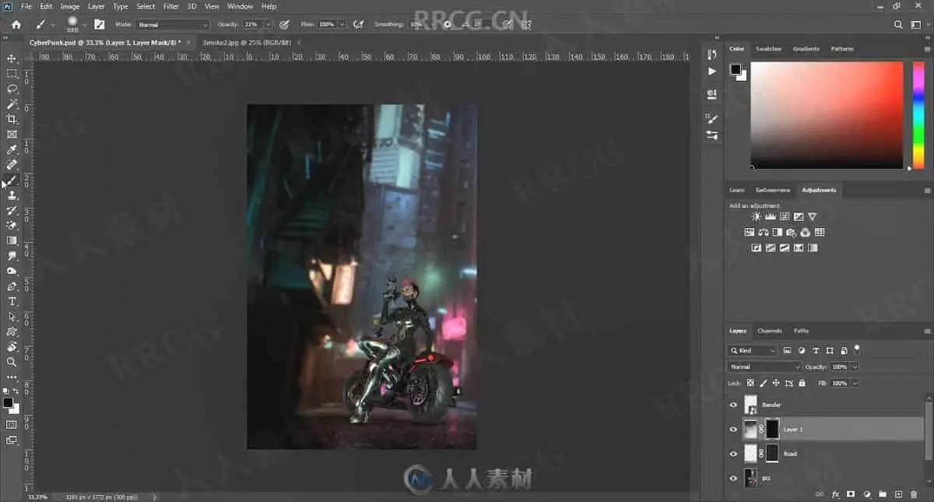Select the Rectangular Marquee tool
Image resolution: width=934 pixels, height=502 pixels.
pyautogui.click(x=12, y=73)
